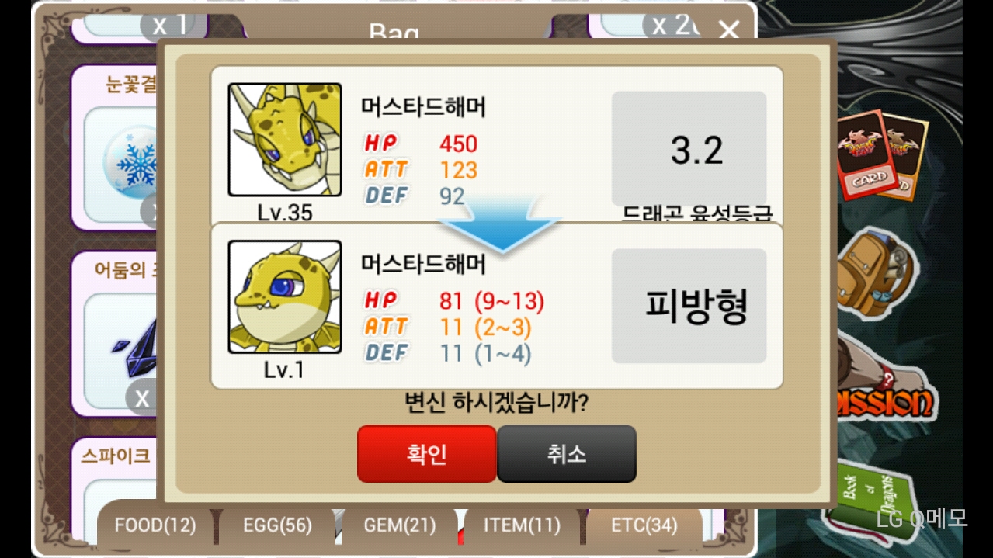
Task: Switch to the ETC(34) tab
Action: 644,525
